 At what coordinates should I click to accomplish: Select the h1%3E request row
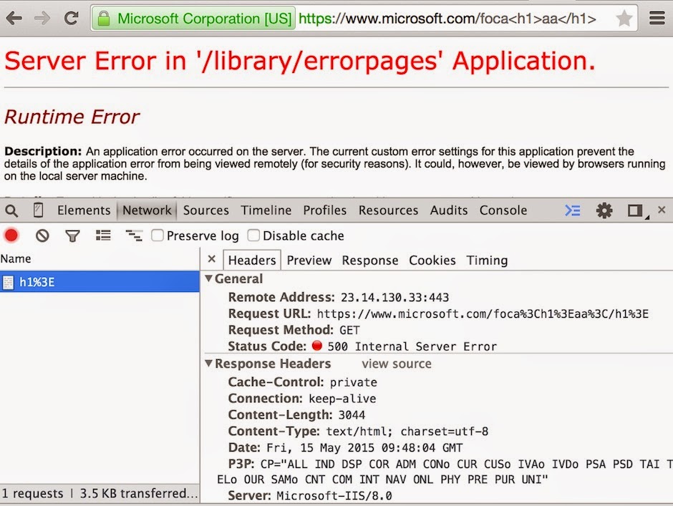tap(100, 282)
